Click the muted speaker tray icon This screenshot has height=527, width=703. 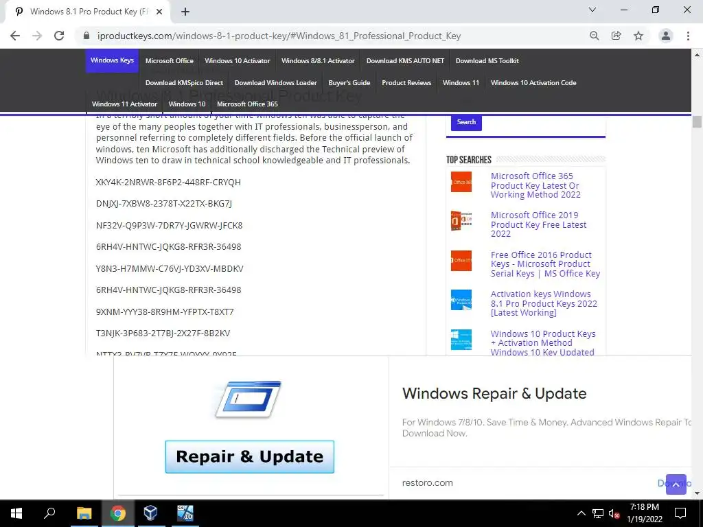tap(614, 513)
